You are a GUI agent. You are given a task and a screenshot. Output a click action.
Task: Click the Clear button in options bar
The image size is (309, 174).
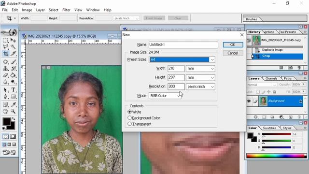point(178,18)
